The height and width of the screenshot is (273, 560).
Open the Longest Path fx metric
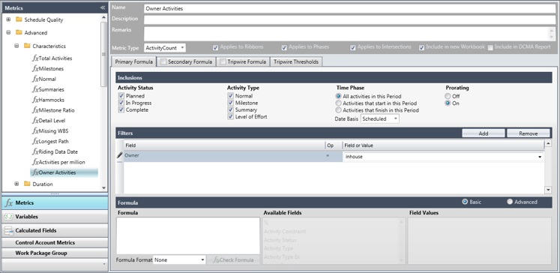coord(50,141)
